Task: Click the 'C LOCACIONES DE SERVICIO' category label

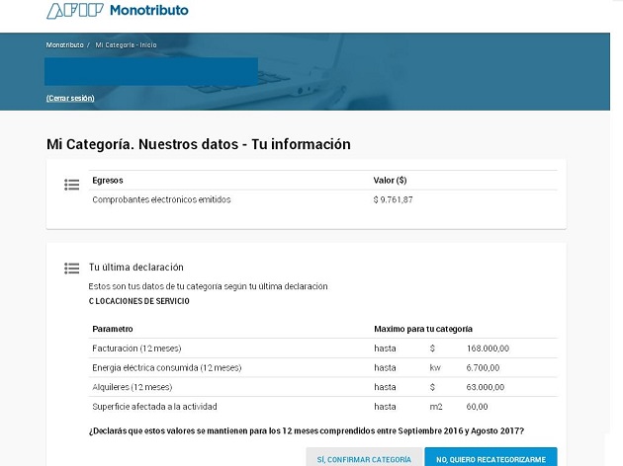Action: pos(138,301)
